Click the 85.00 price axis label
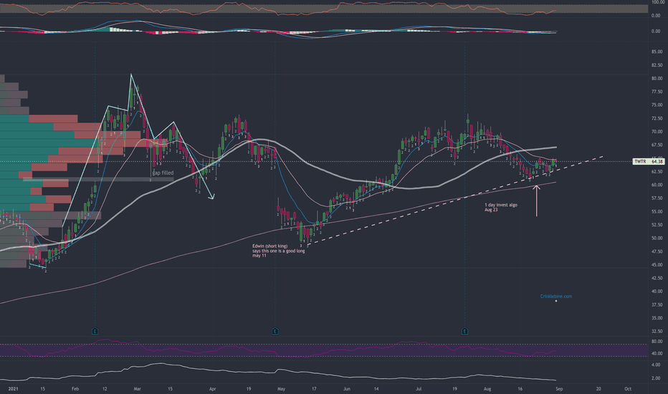The image size is (668, 394). 657,52
